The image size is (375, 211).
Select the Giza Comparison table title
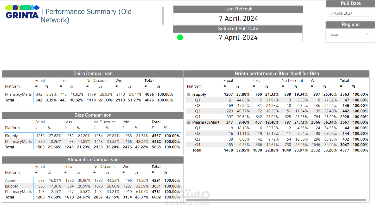click(x=93, y=115)
